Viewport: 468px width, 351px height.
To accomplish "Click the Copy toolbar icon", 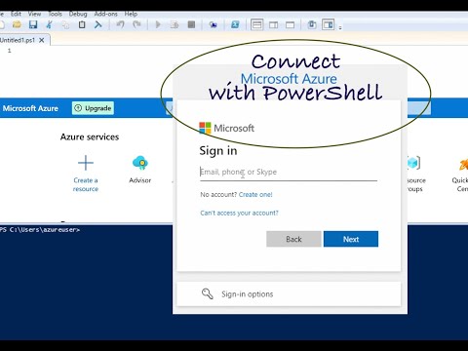I will click(x=65, y=24).
